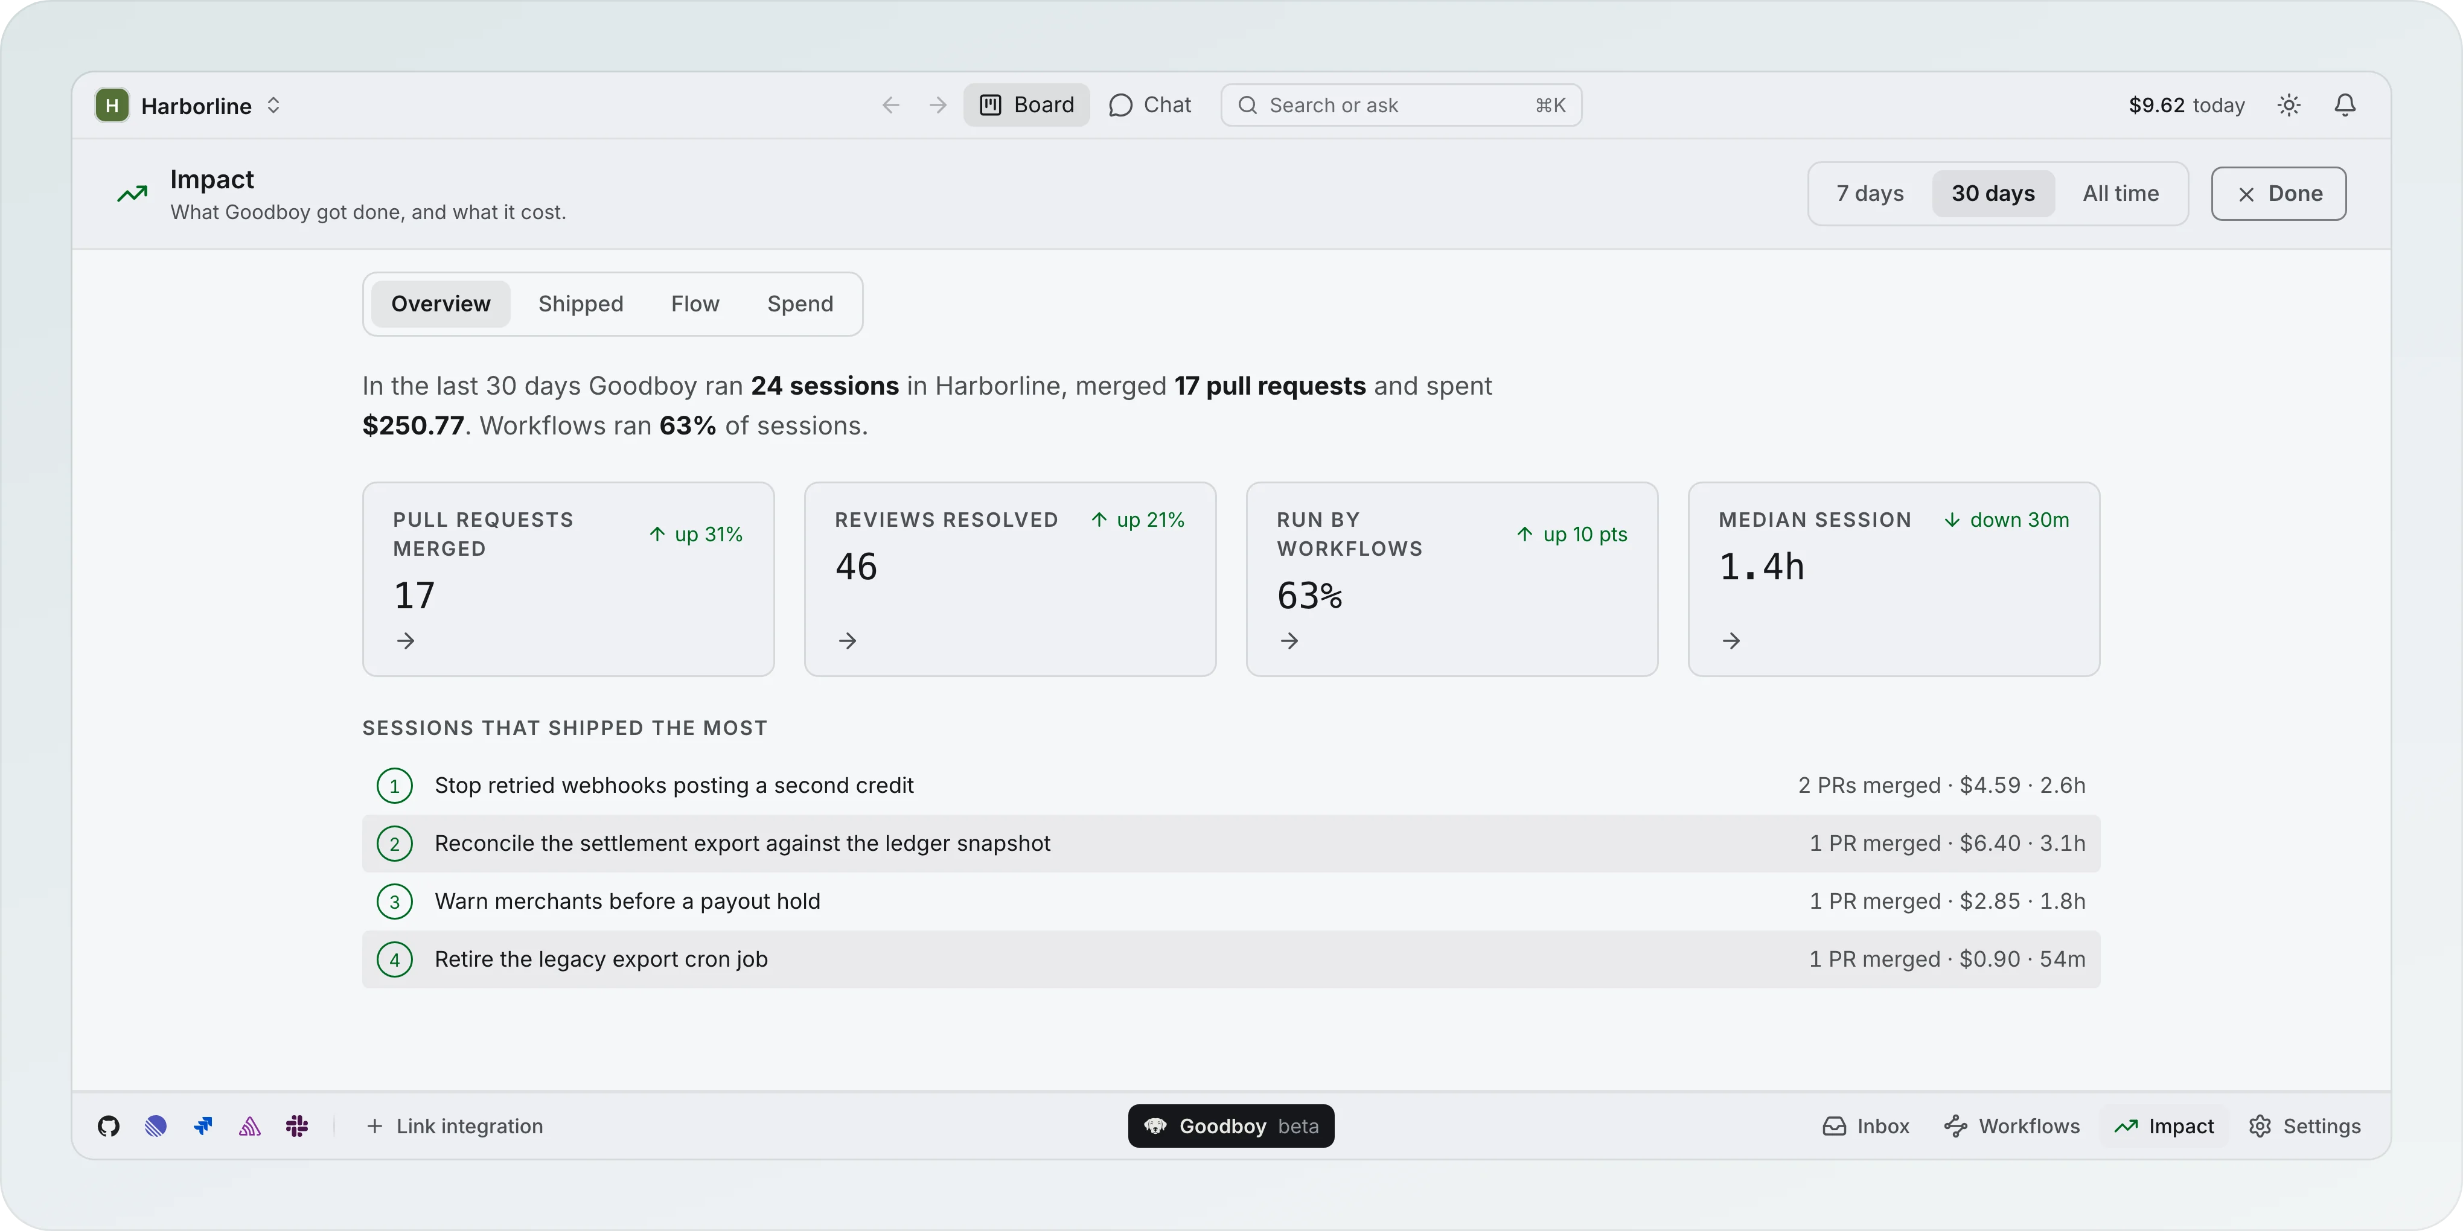The height and width of the screenshot is (1231, 2463).
Task: Toggle the light/dark theme sun icon
Action: tap(2289, 105)
